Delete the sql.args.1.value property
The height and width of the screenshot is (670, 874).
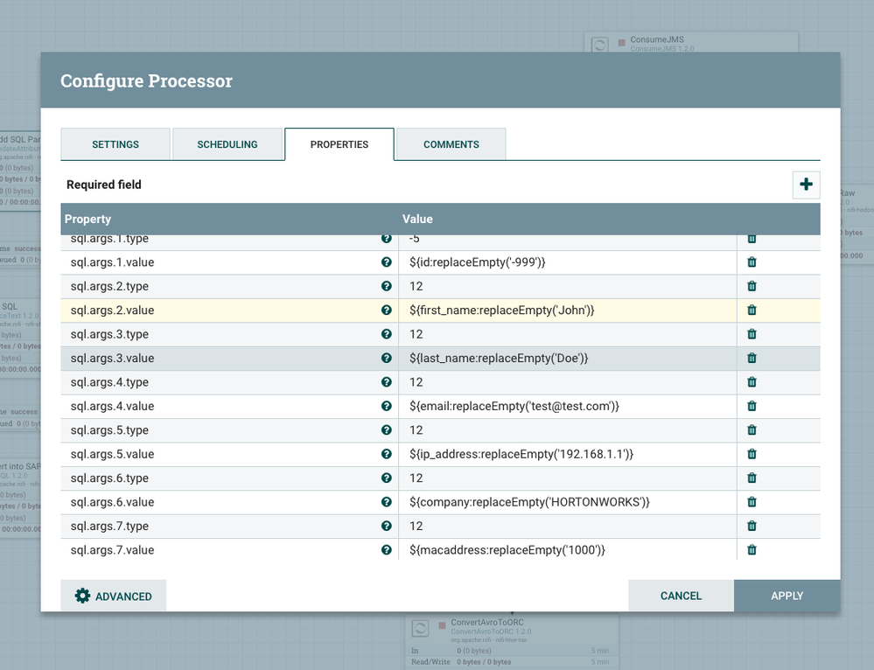click(x=752, y=262)
